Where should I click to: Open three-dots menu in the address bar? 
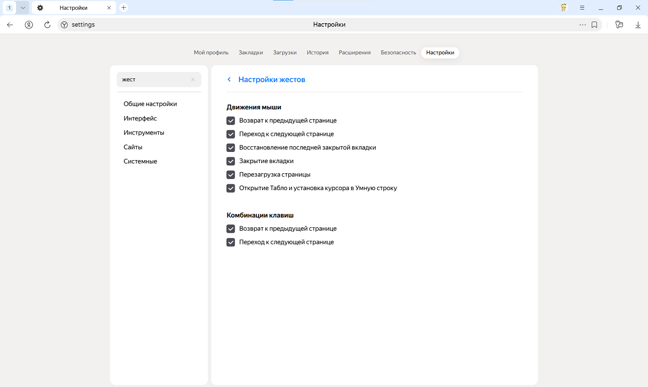point(582,25)
